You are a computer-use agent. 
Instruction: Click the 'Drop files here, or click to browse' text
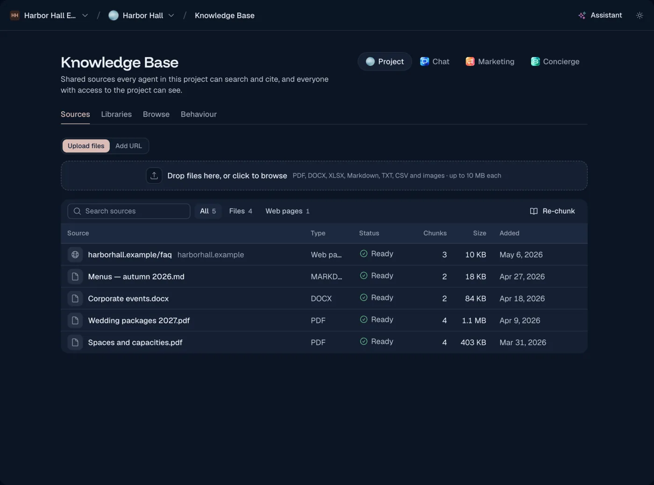click(227, 176)
